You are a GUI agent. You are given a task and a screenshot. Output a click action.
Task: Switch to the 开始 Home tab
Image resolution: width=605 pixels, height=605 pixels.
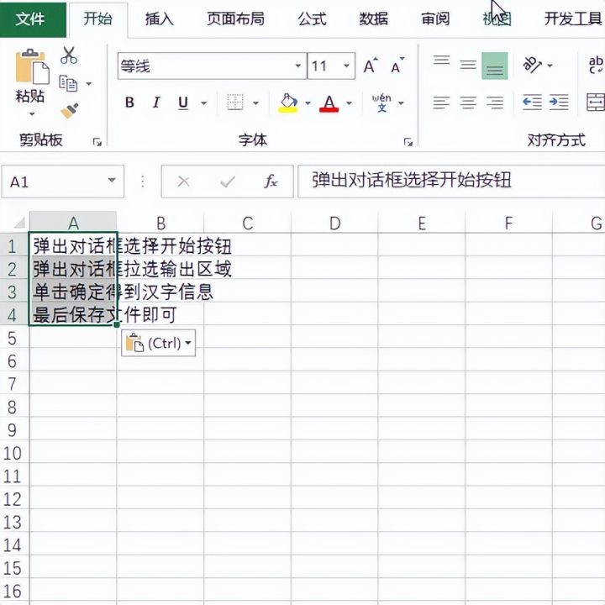(98, 18)
